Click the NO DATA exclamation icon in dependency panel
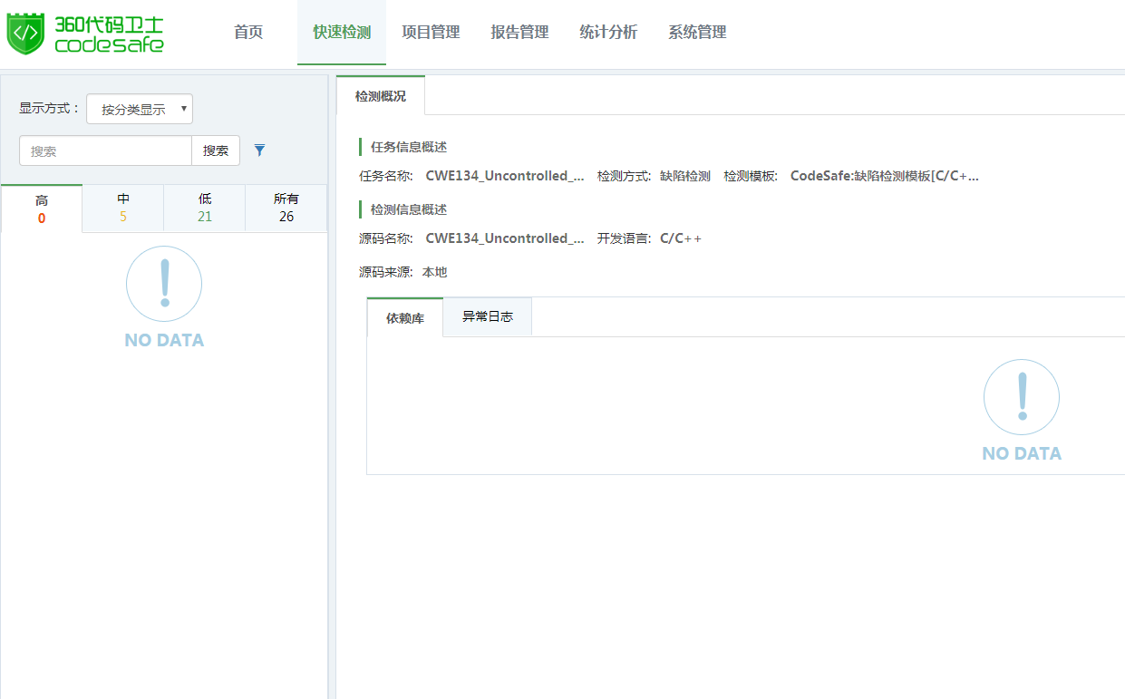1125x699 pixels. pos(1021,397)
